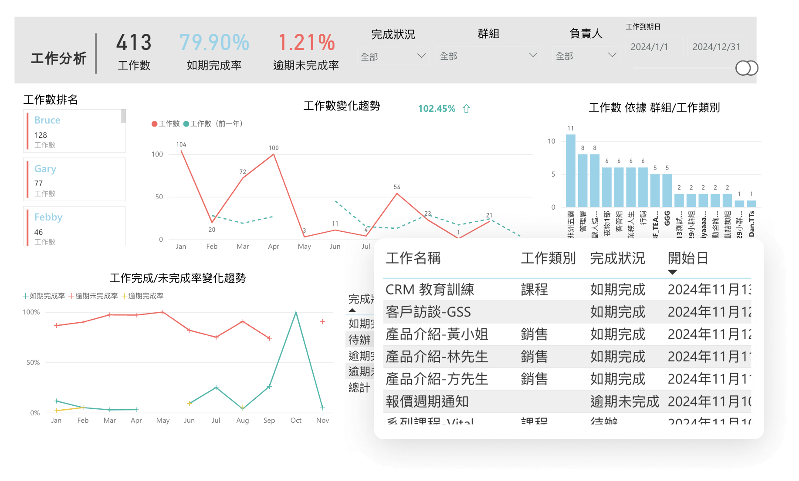This screenshot has width=799, height=481.
Task: Click the 工作類別 column header
Action: tap(548, 258)
